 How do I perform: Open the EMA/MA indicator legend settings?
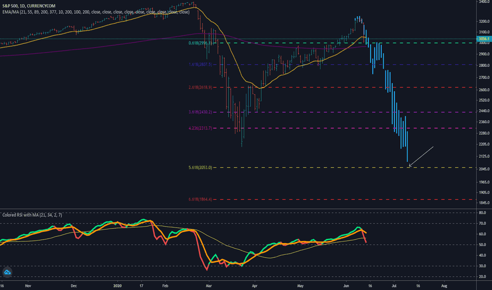coord(96,12)
